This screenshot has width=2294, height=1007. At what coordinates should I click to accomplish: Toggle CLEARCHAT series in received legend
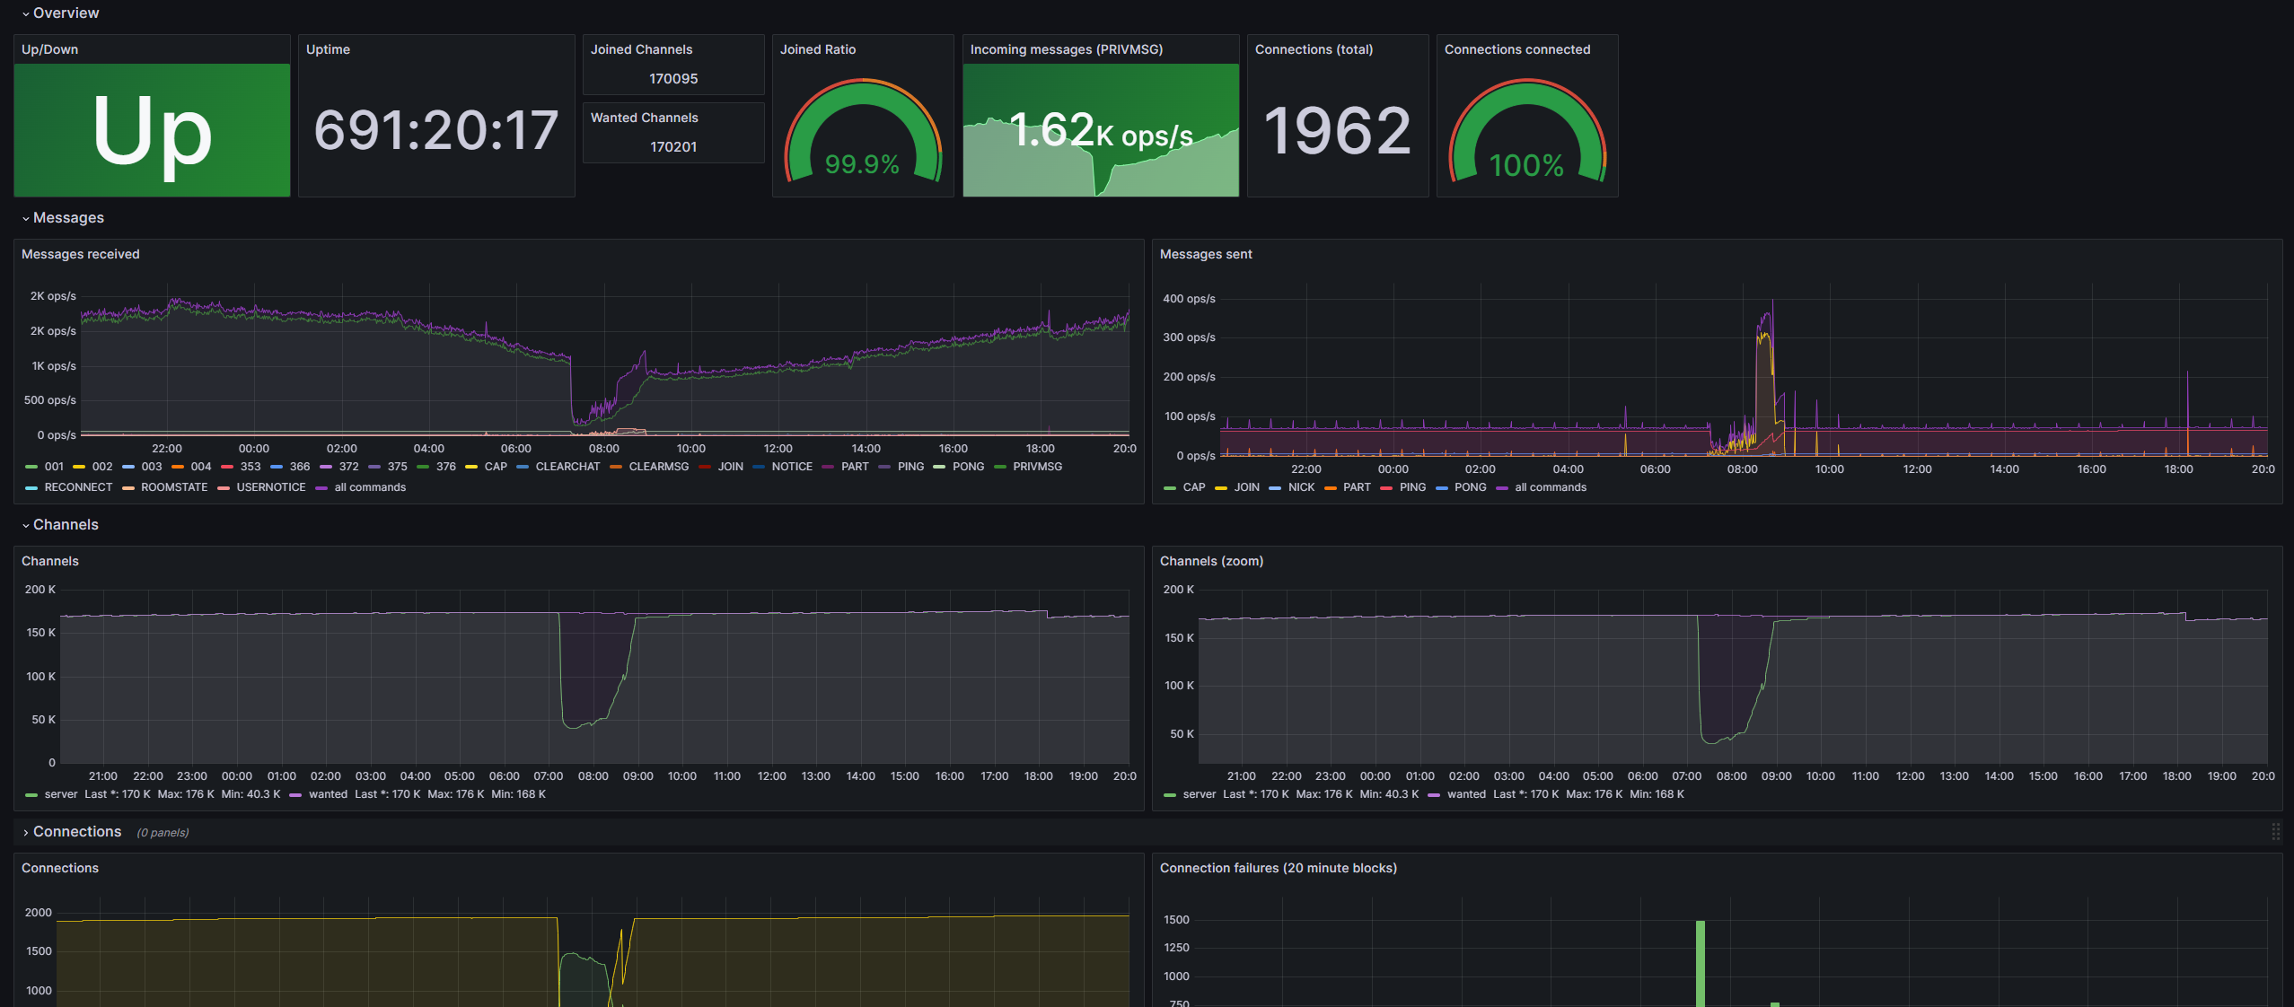point(567,467)
